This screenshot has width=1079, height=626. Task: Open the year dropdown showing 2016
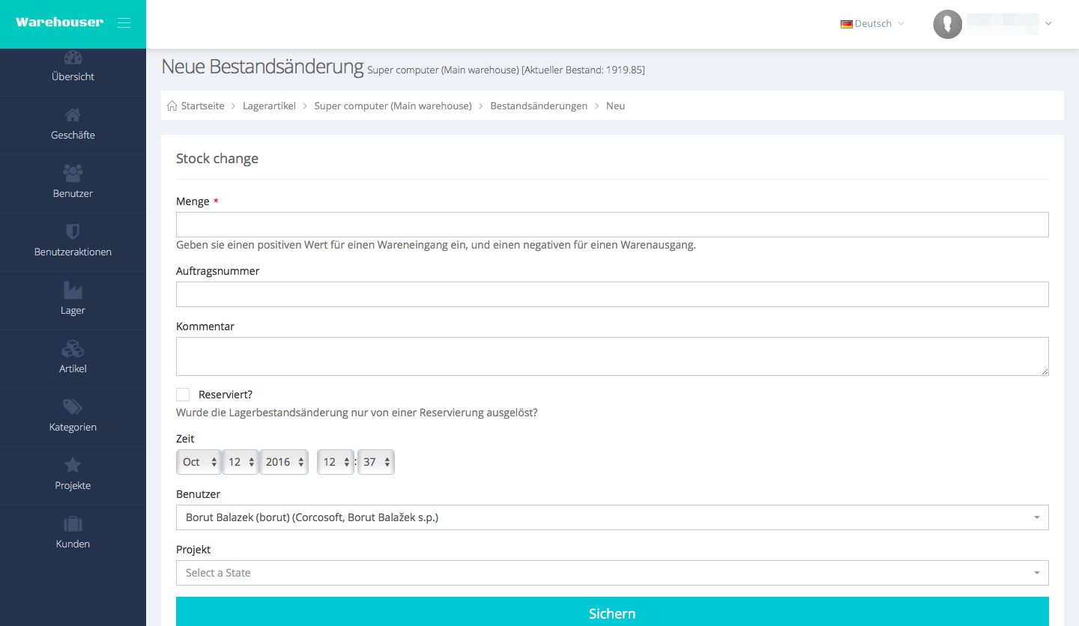click(283, 462)
